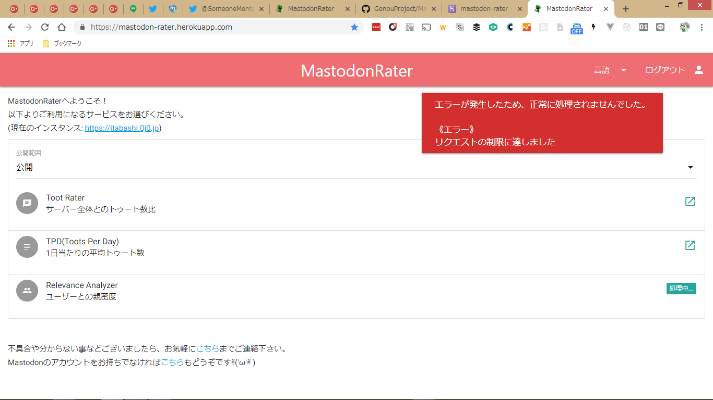
Task: Open the itabashi.0j0.jp instance link
Action: coord(122,128)
